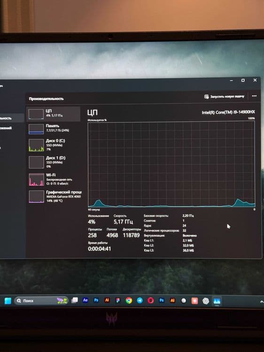Click the threads count 4968
Screen dimensions: 264x352
pos(112,235)
